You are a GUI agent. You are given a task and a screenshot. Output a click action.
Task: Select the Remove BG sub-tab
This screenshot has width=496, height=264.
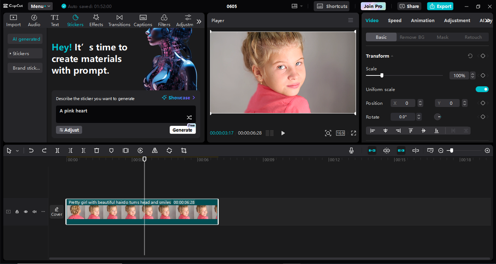pos(412,37)
